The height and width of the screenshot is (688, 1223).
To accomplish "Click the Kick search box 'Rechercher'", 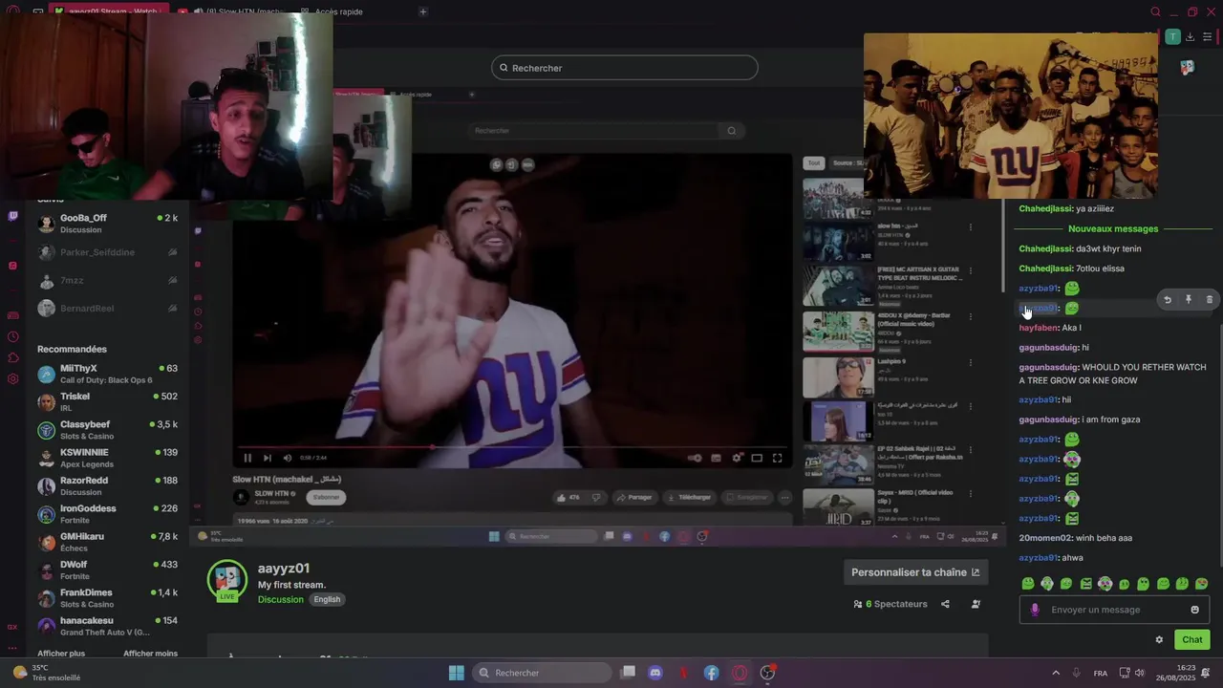I will (x=624, y=68).
